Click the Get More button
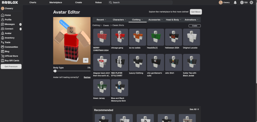Viewport: 257px width, 122px height. click(x=196, y=12)
